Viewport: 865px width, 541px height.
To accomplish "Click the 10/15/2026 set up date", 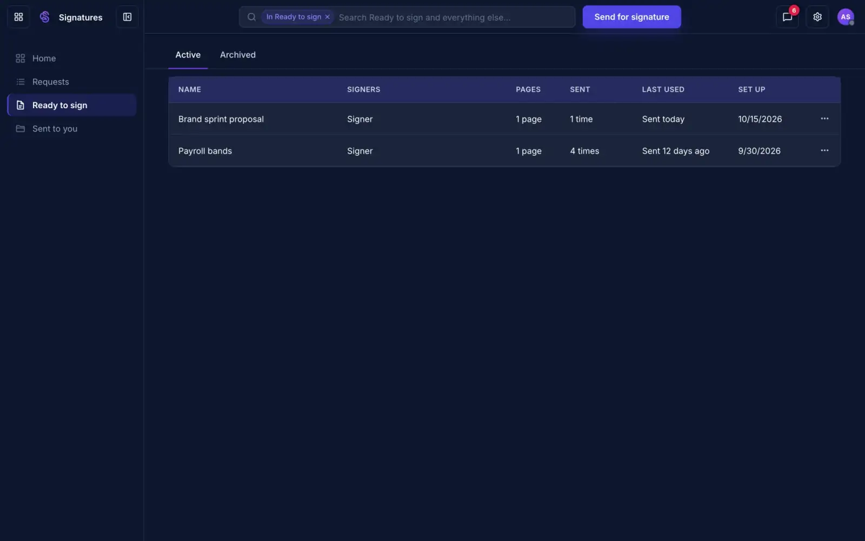I will tap(760, 119).
